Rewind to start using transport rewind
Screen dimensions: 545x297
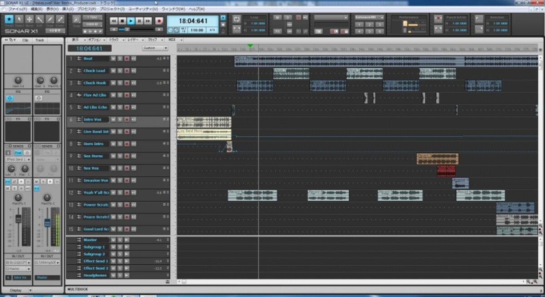(114, 21)
